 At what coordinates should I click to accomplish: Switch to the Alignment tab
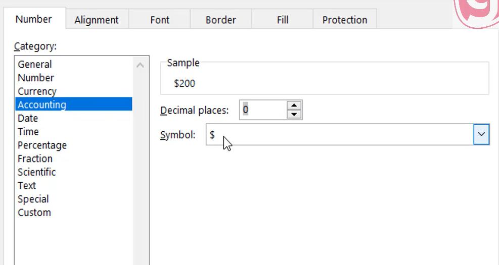click(96, 20)
